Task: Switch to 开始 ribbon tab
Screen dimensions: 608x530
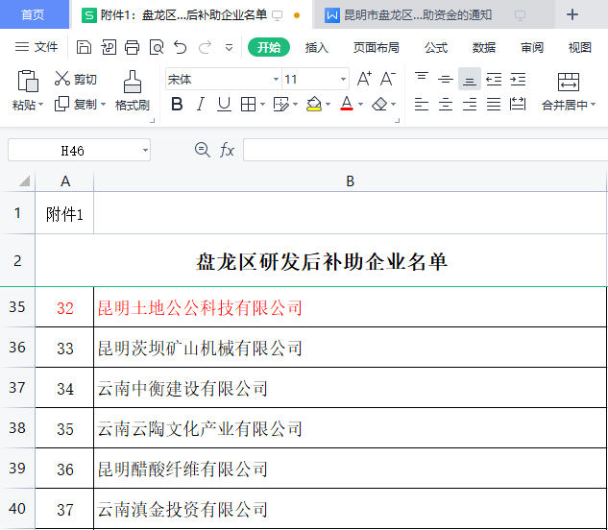Action: [269, 47]
